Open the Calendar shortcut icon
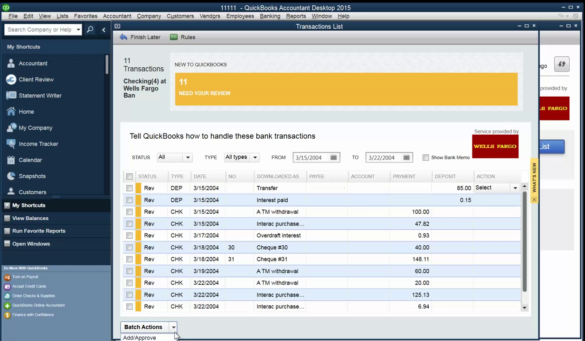585x341 pixels. pos(11,160)
